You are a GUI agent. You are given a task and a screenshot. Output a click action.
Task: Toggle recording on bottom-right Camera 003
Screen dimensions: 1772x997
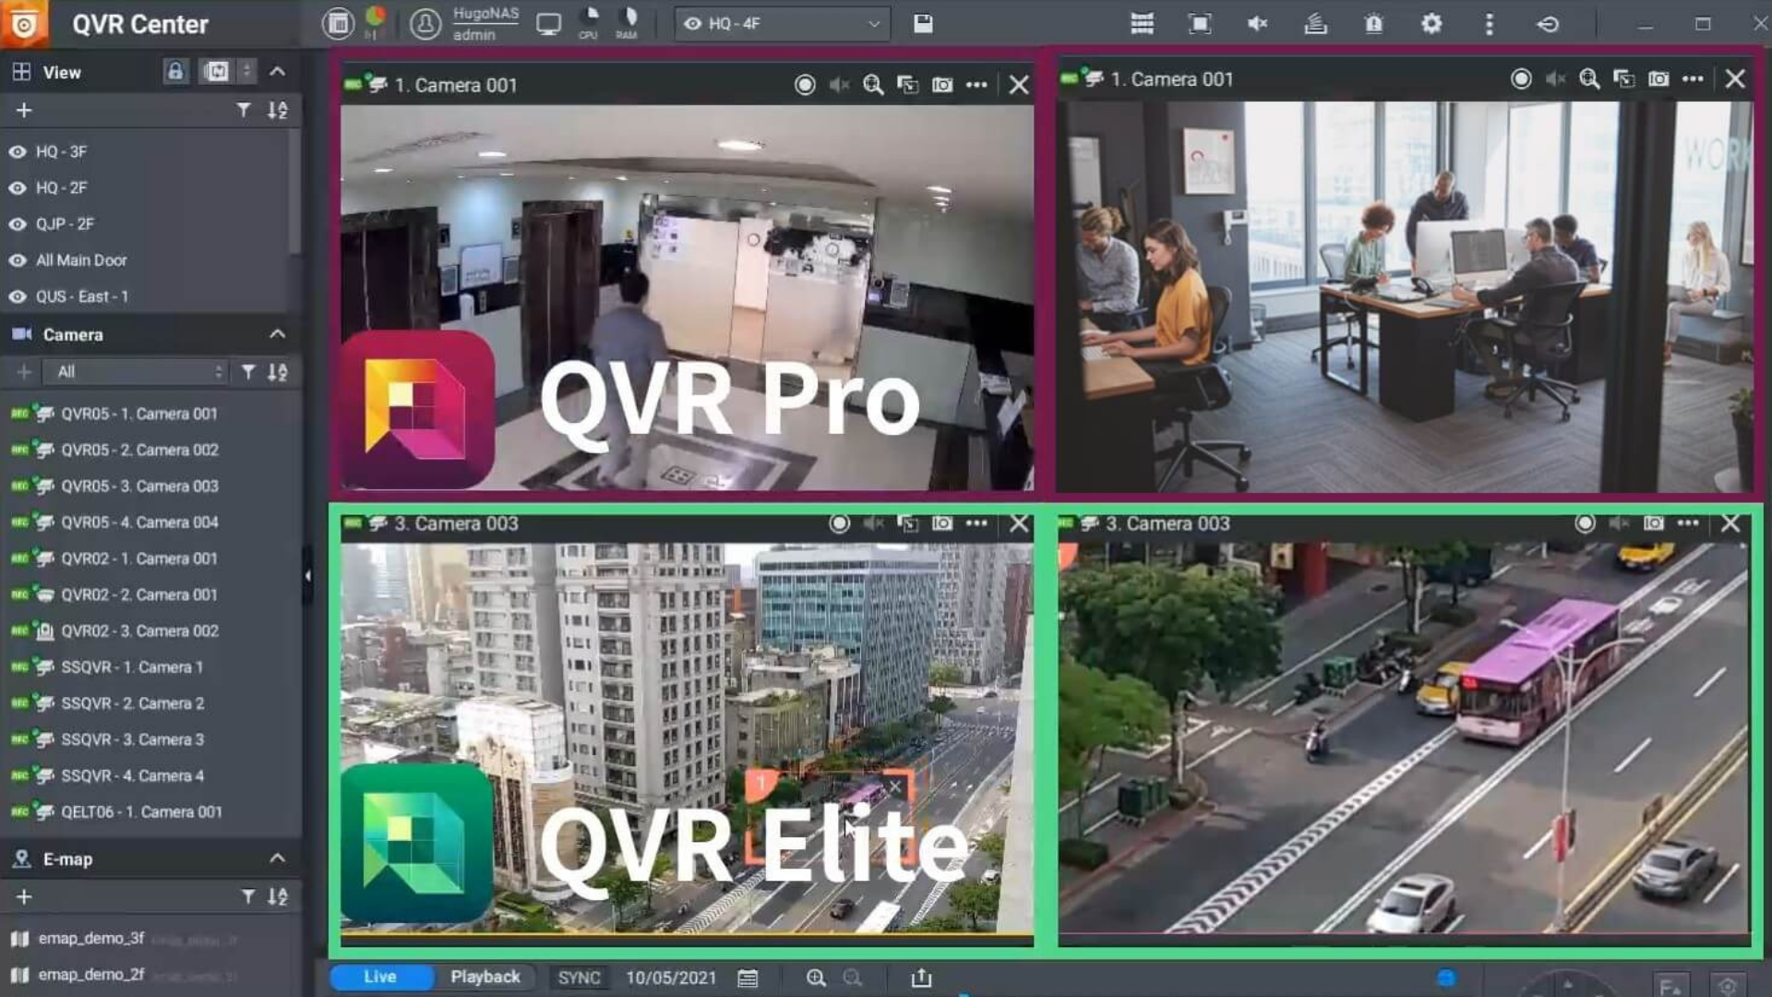[x=1585, y=523]
